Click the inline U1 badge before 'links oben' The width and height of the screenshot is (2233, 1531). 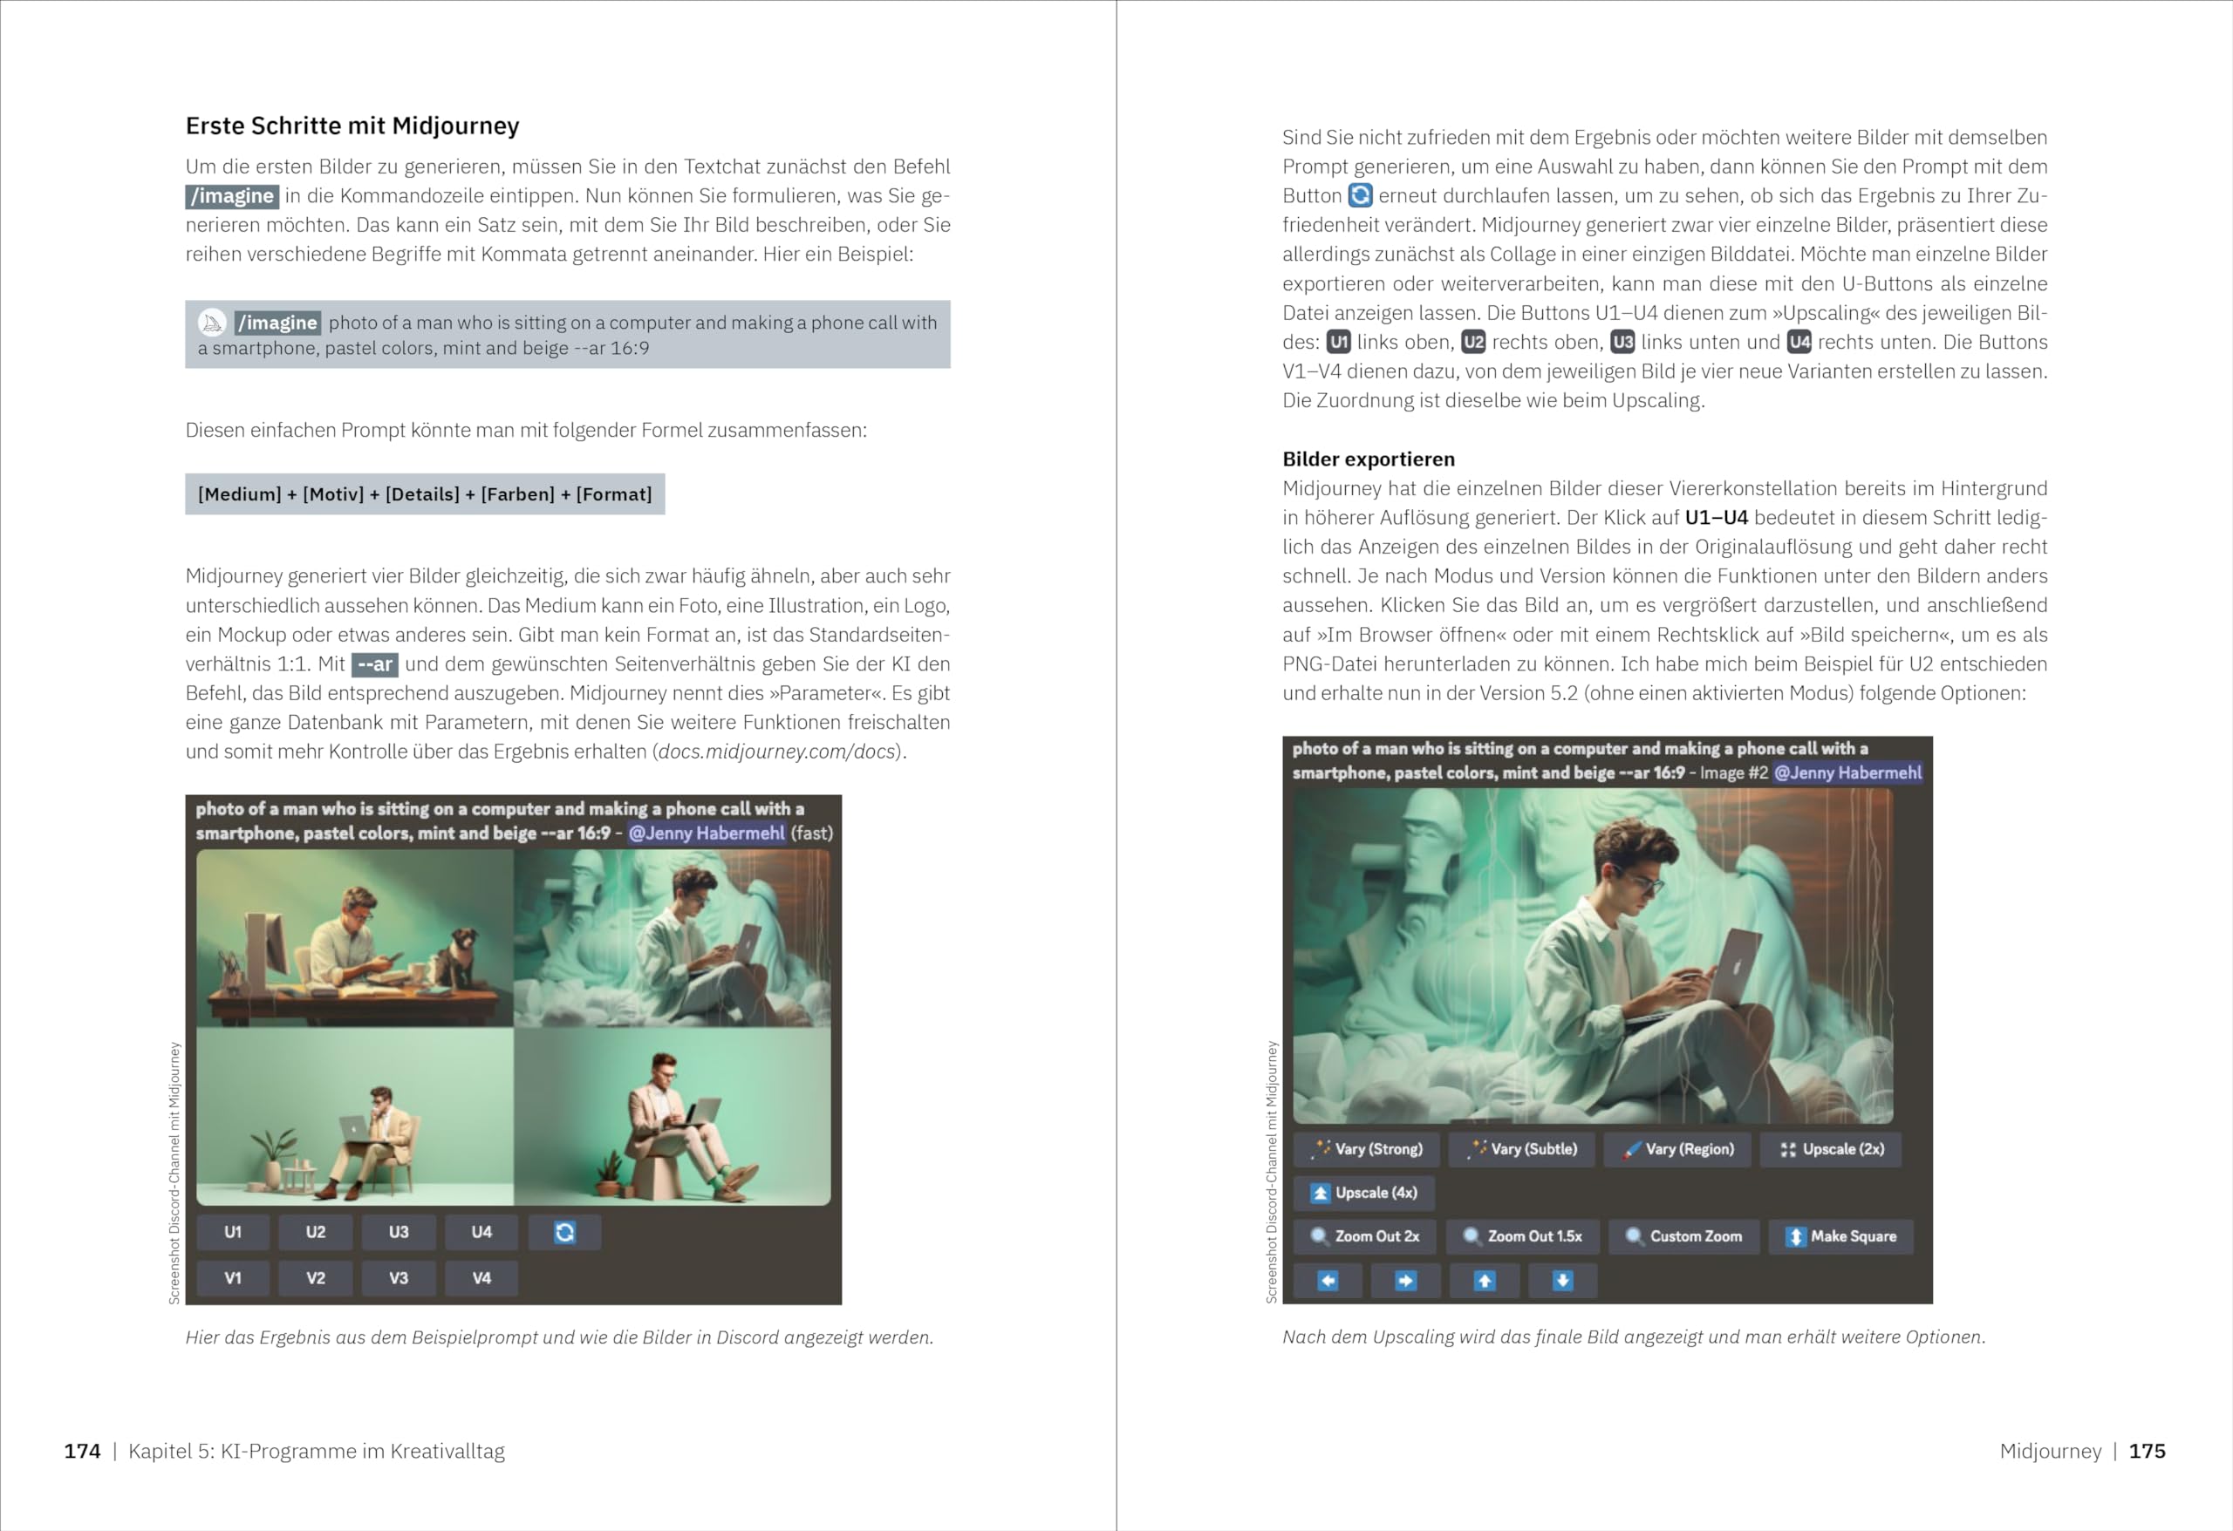tap(1338, 342)
